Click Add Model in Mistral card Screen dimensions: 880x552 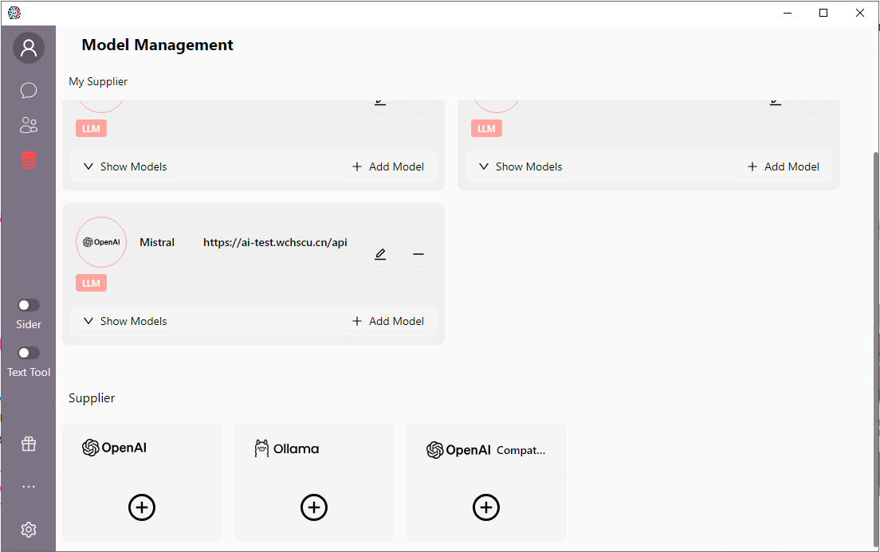click(388, 321)
